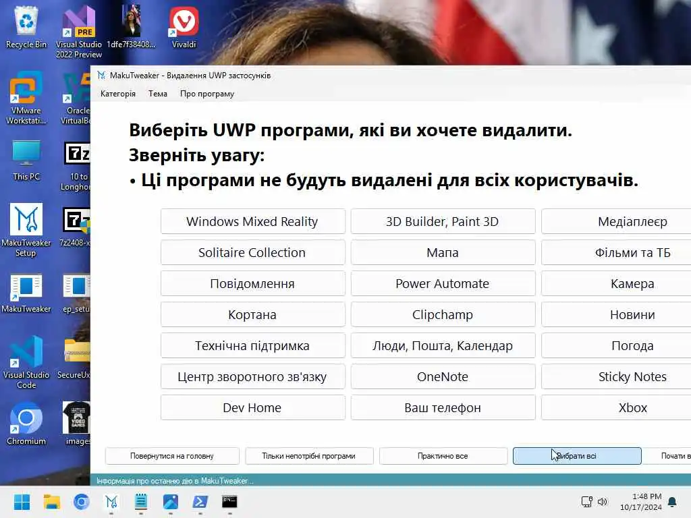This screenshot has width=691, height=518.
Task: Click the Практично все button
Action: click(x=443, y=456)
